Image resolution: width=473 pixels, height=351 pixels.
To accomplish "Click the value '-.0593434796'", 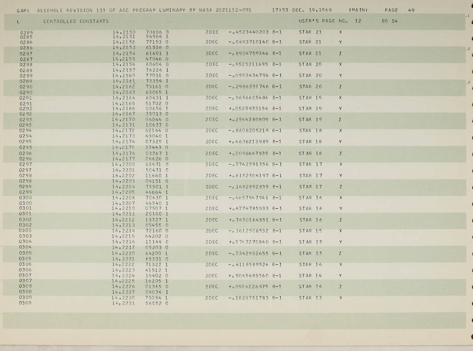I will tap(248, 75).
